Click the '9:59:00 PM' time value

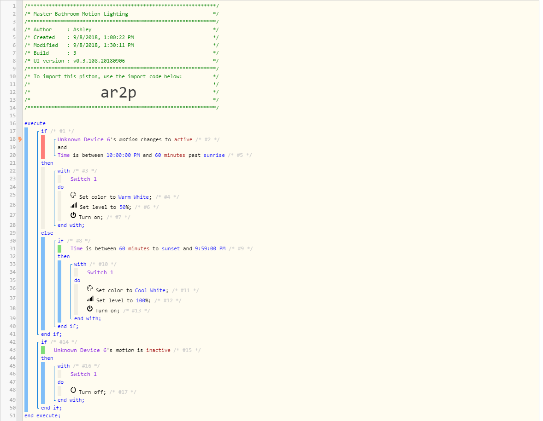[210, 248]
